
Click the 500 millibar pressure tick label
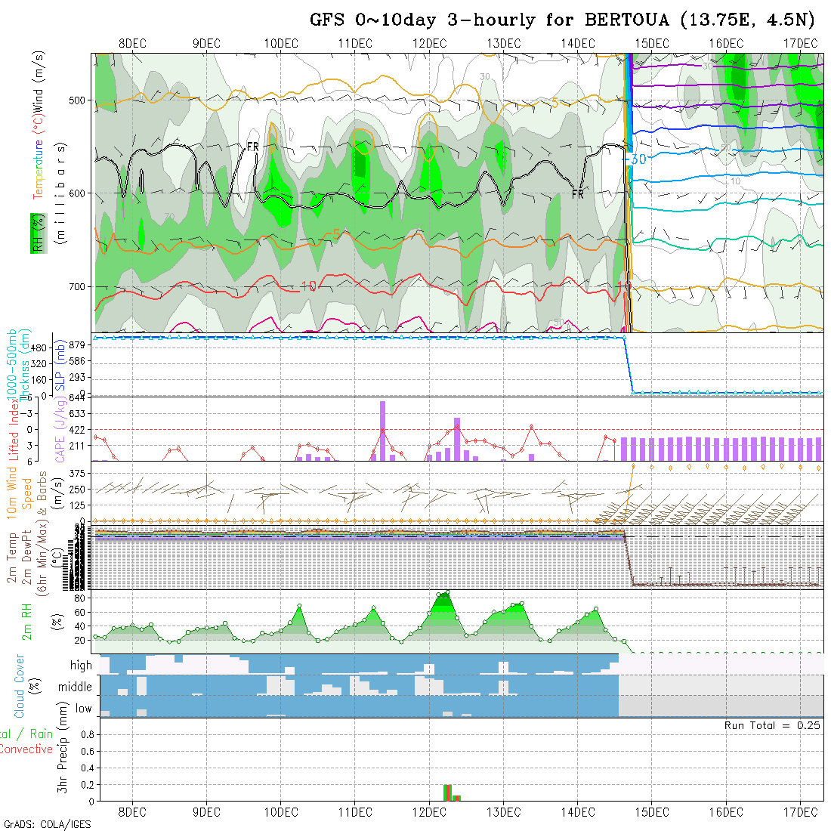[81, 100]
